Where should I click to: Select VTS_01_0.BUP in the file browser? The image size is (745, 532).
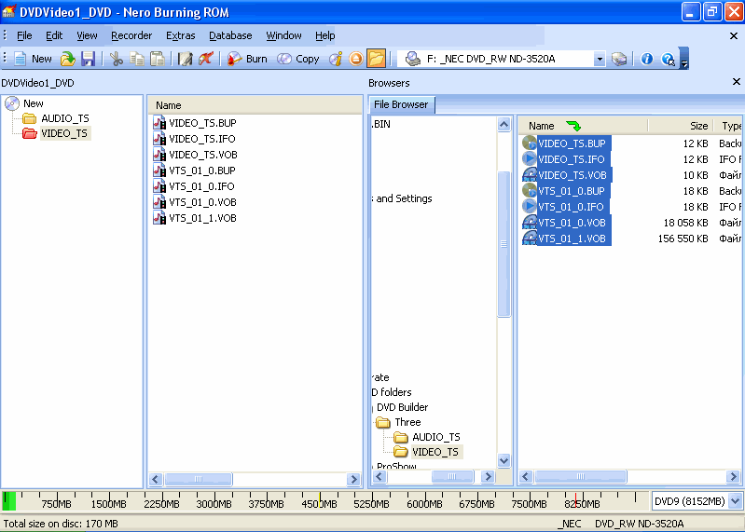pyautogui.click(x=571, y=191)
